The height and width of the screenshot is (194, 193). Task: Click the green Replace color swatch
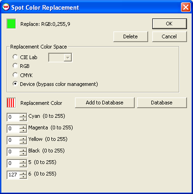[11, 24]
